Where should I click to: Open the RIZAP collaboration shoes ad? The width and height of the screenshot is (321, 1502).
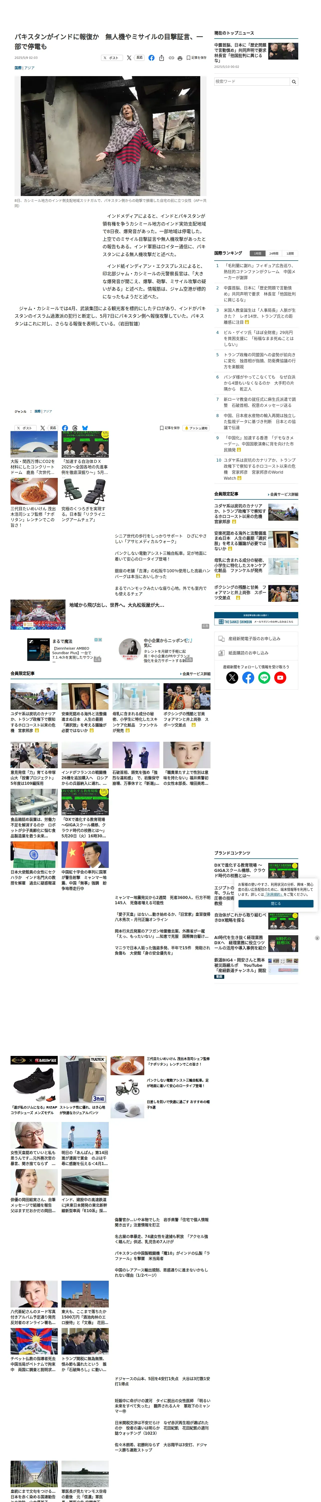tap(34, 1085)
